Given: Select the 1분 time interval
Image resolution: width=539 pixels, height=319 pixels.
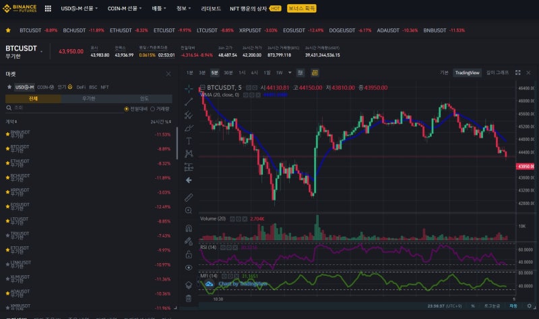Looking at the screenshot, I should click(x=190, y=73).
